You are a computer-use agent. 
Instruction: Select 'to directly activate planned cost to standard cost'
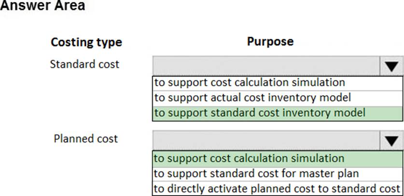[277, 188]
